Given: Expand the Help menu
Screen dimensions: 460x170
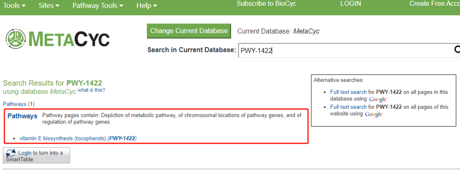Looking at the screenshot, I should 147,6.
